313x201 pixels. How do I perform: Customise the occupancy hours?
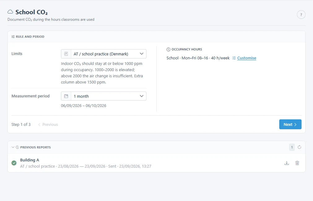click(246, 58)
